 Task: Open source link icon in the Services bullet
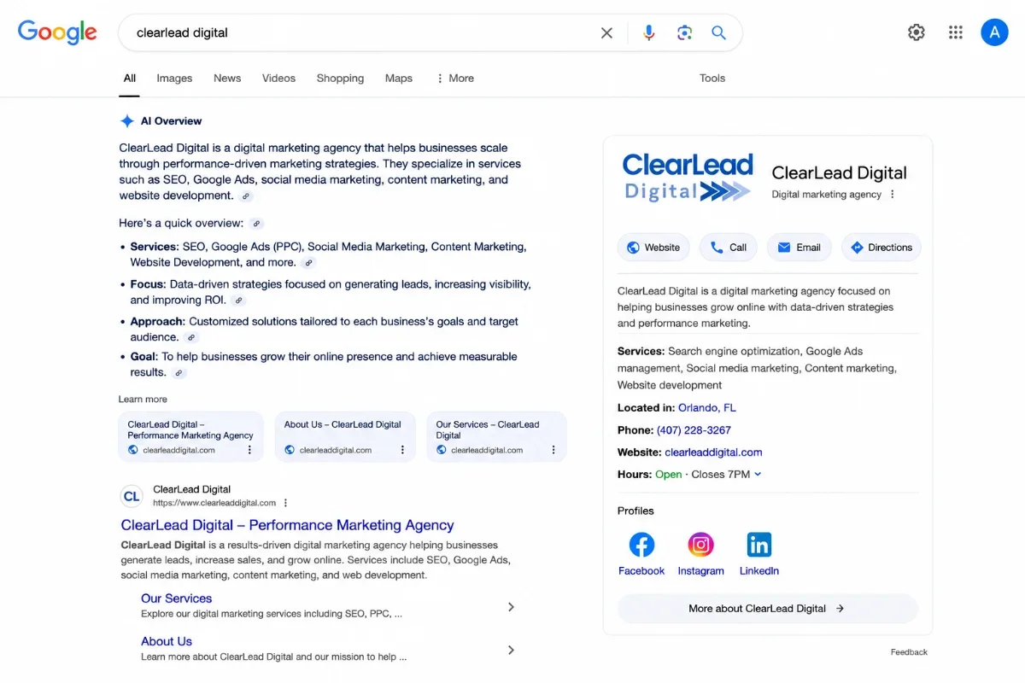pos(309,263)
